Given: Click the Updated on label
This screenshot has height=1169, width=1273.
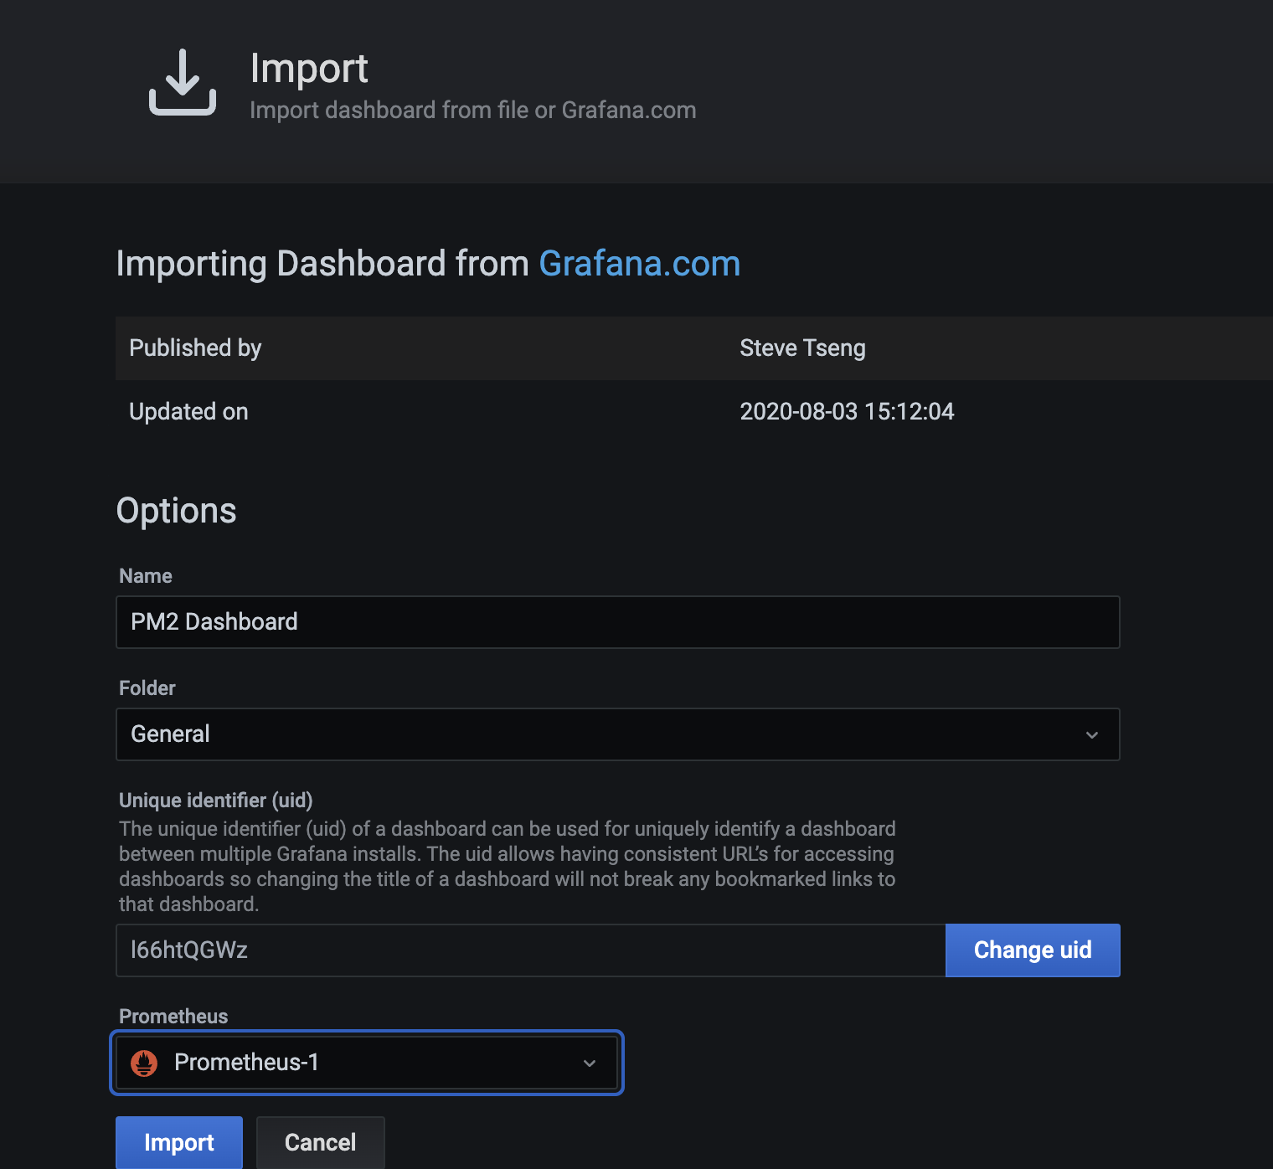Looking at the screenshot, I should (x=188, y=412).
